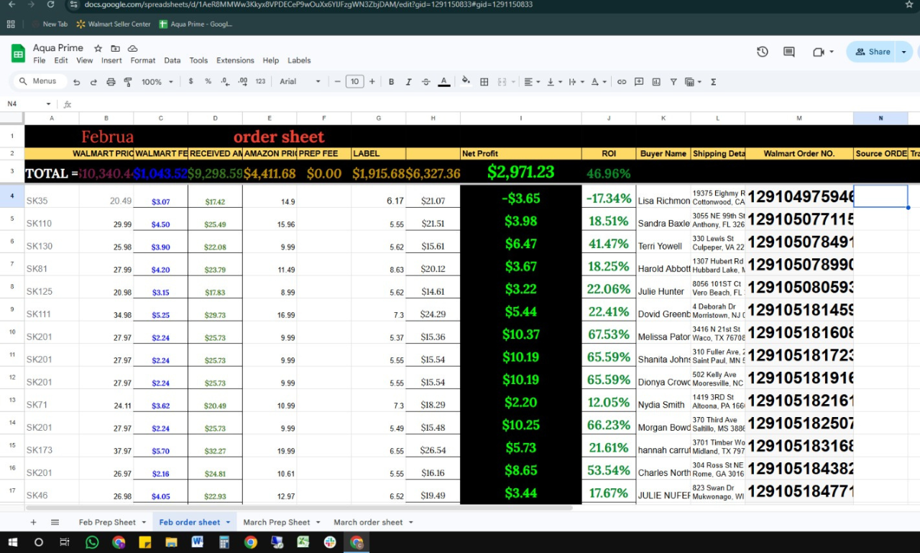Open the File menu

point(40,60)
